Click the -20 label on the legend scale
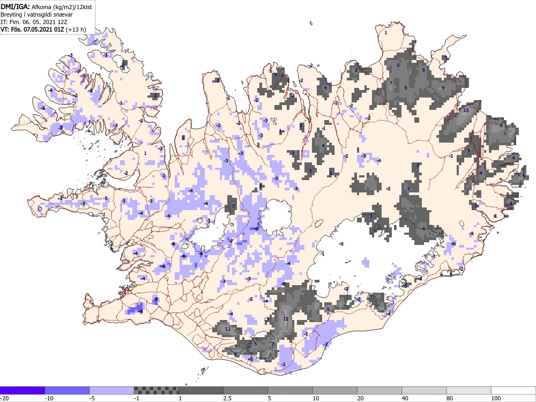536x402 pixels. coord(4,398)
